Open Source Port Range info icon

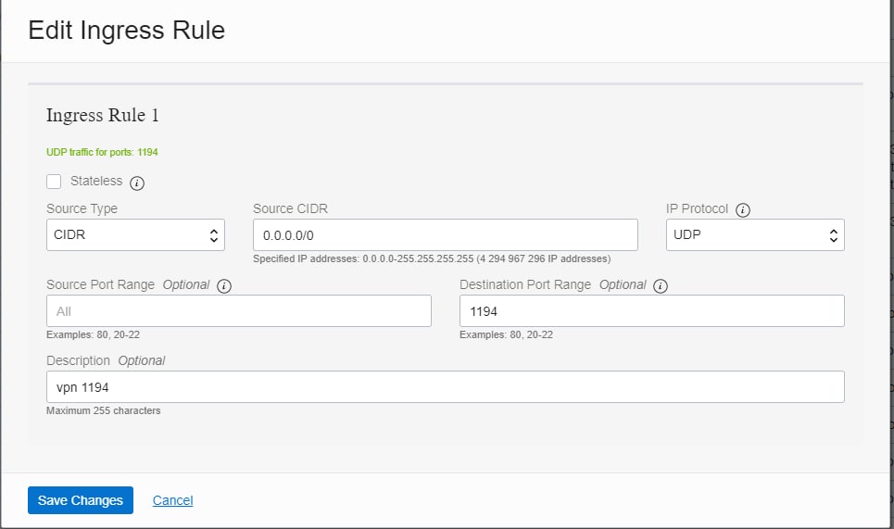tap(224, 286)
